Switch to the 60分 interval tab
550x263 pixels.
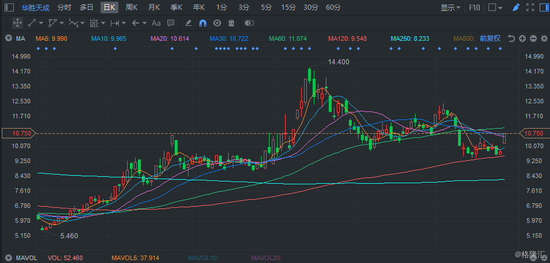pyautogui.click(x=333, y=7)
